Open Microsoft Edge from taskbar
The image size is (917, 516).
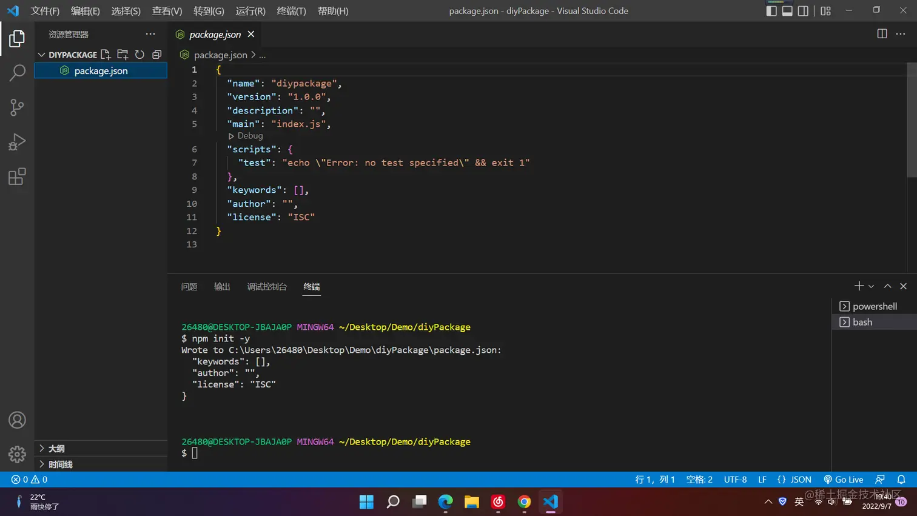[445, 501]
